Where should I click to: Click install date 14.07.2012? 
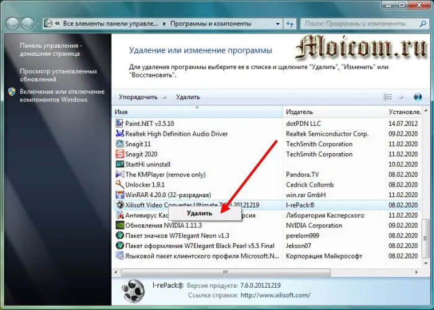pos(403,123)
